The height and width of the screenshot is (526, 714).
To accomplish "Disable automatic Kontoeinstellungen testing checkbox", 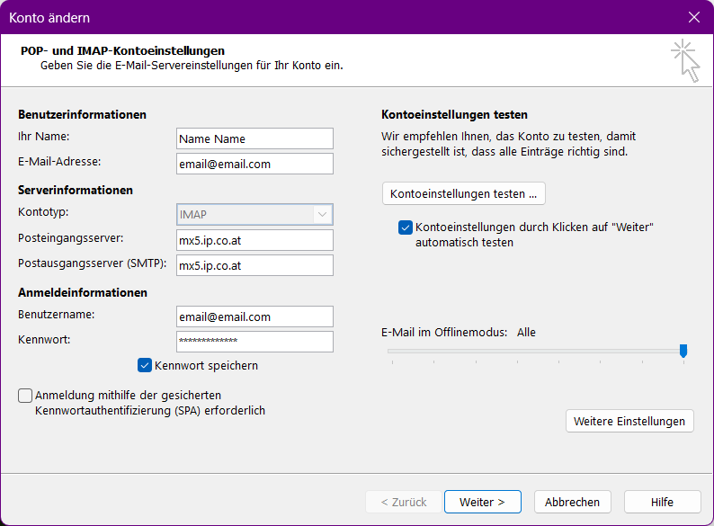I will 406,228.
